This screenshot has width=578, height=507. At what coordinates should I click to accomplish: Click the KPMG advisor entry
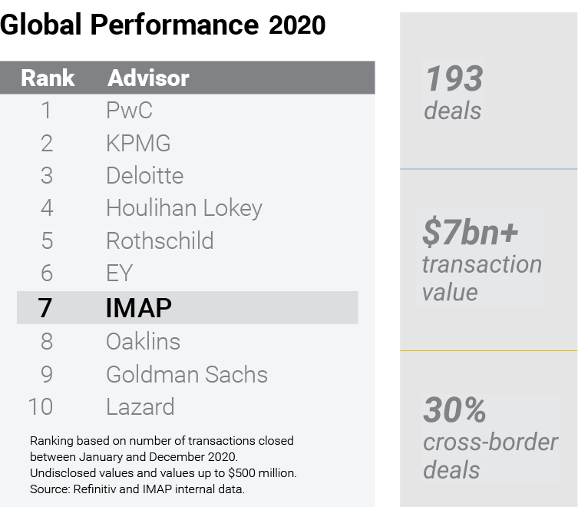138,143
